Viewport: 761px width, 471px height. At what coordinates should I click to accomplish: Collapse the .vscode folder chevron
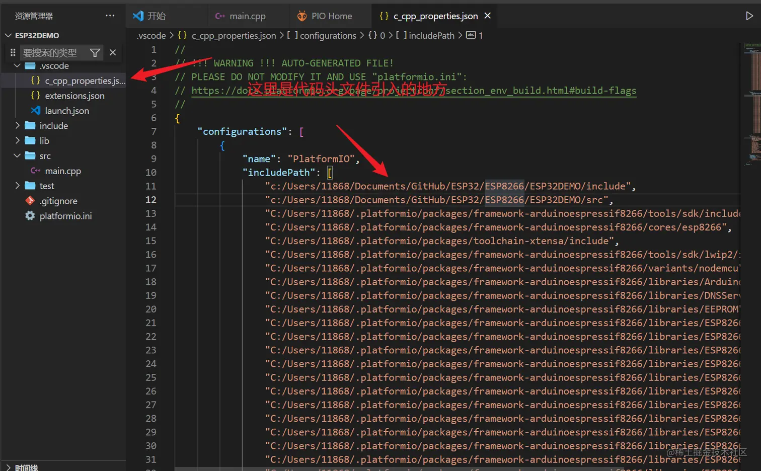click(17, 66)
